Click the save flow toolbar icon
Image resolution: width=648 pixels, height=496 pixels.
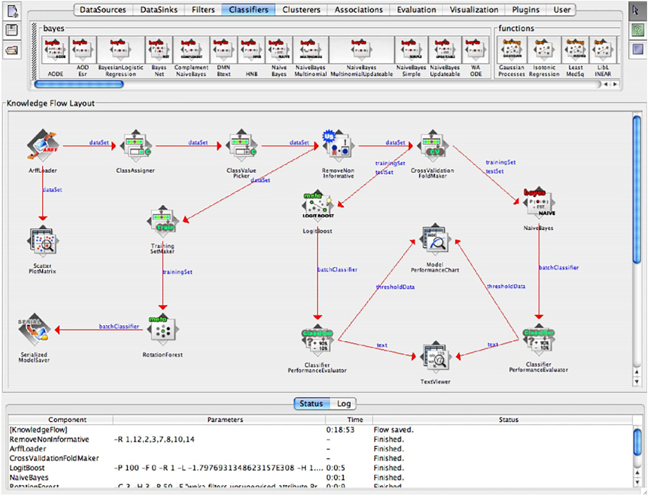point(12,31)
